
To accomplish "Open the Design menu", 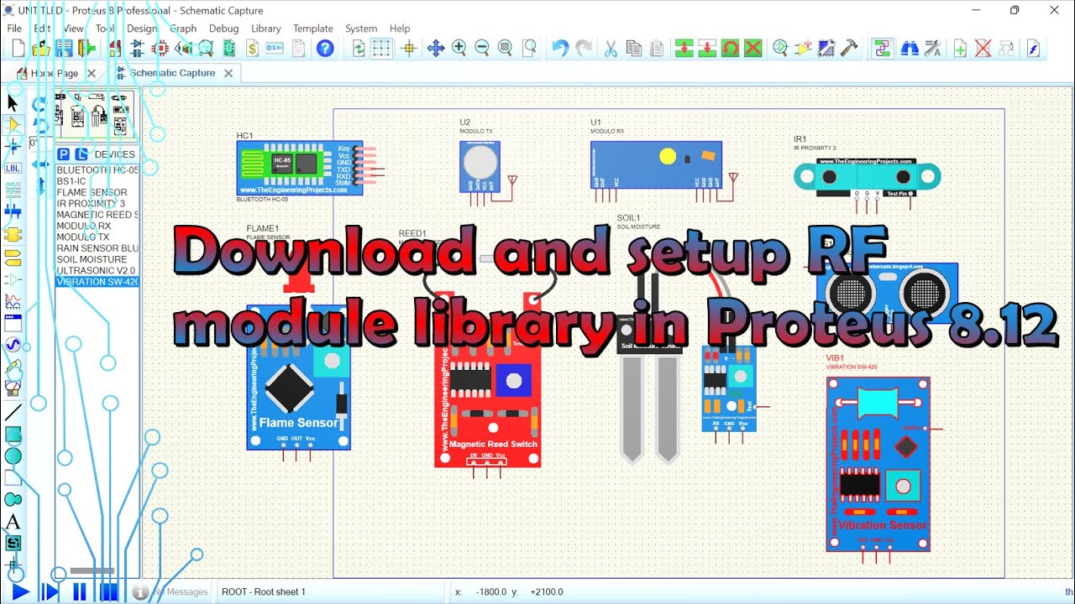I will click(142, 29).
